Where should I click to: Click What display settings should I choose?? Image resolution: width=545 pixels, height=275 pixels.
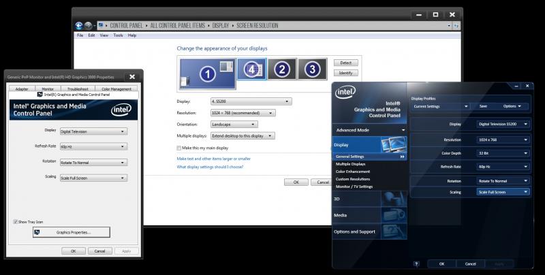(x=210, y=167)
